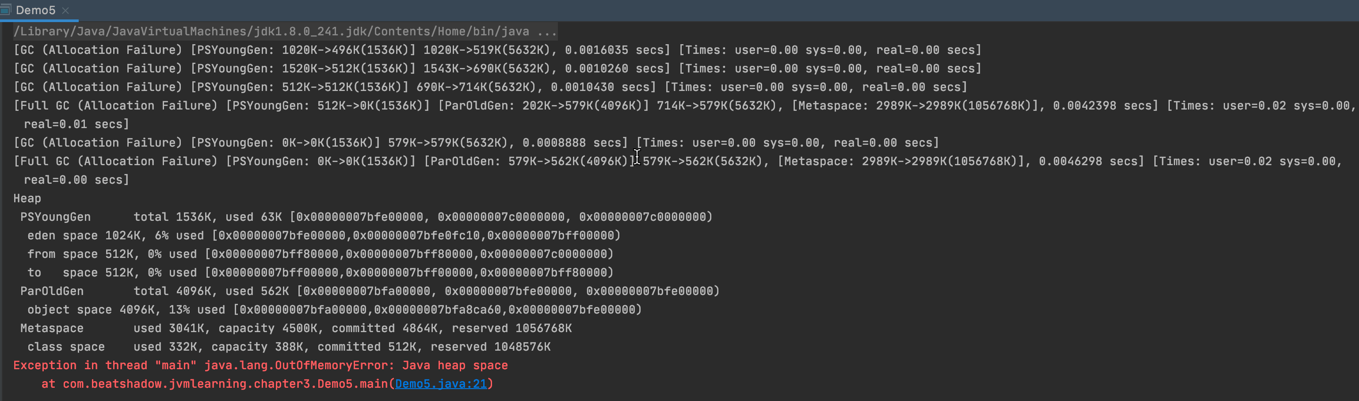Click the Demo5 run configuration icon
The width and height of the screenshot is (1359, 401).
[5, 10]
